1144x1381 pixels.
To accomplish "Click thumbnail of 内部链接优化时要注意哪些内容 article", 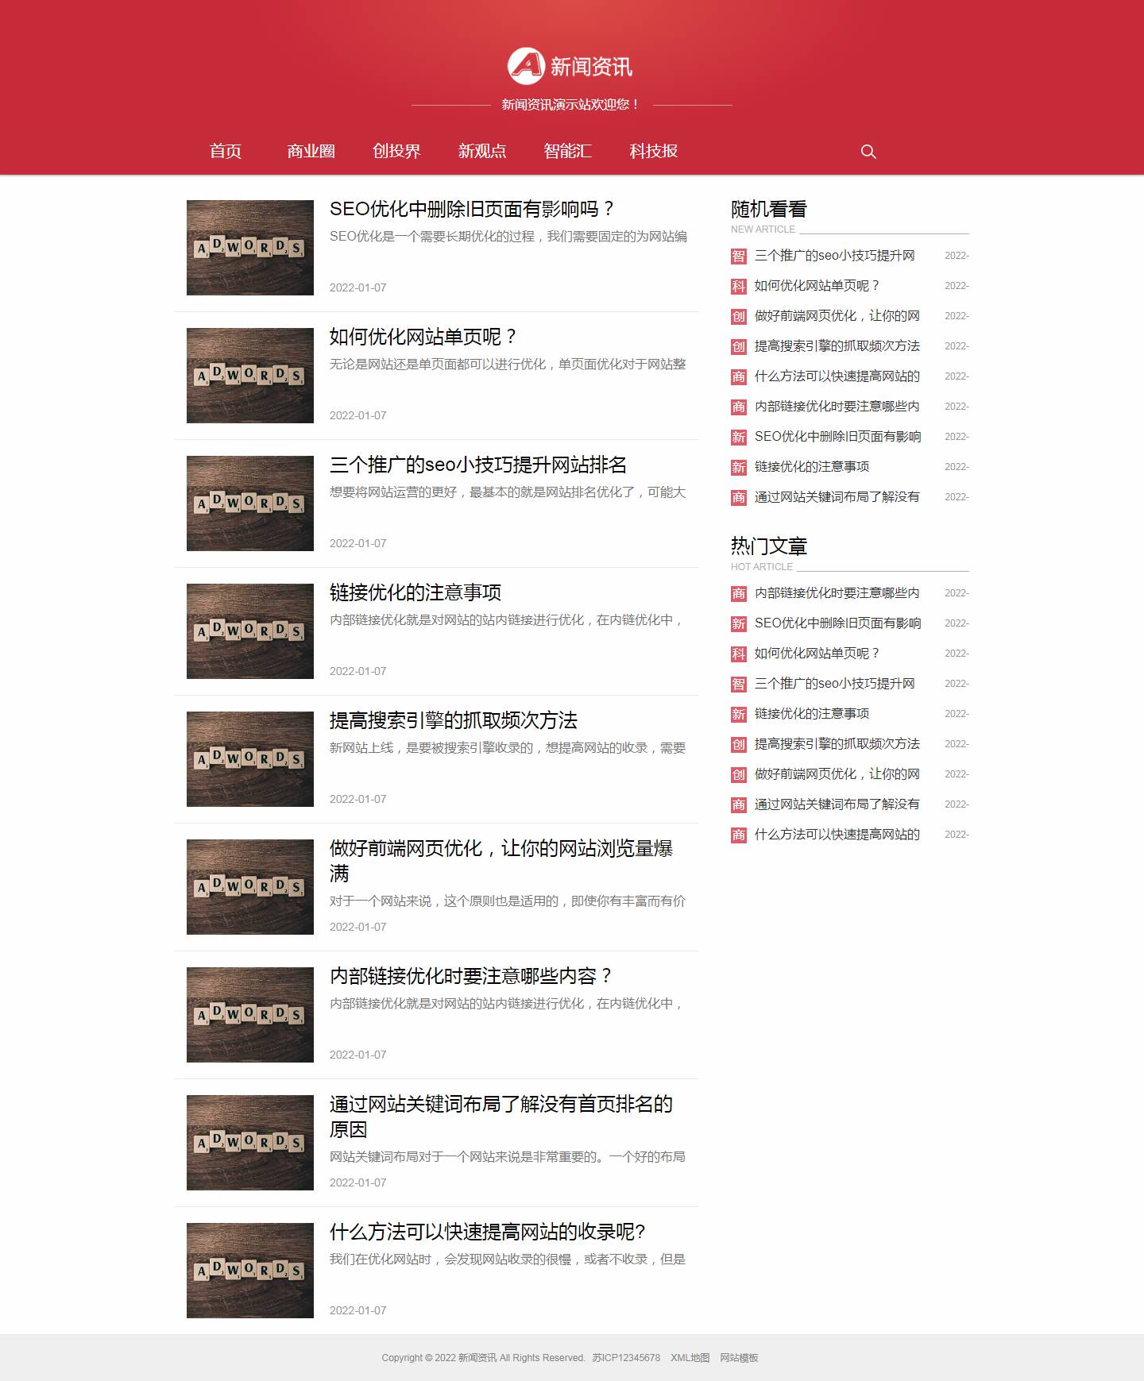I will [250, 1015].
